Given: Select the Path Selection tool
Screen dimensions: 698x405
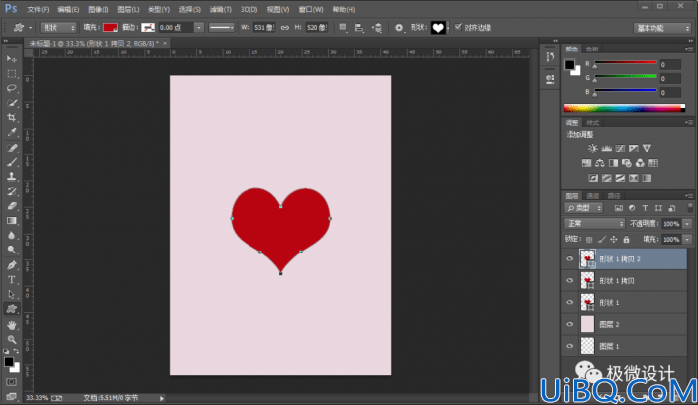Looking at the screenshot, I should coord(12,294).
